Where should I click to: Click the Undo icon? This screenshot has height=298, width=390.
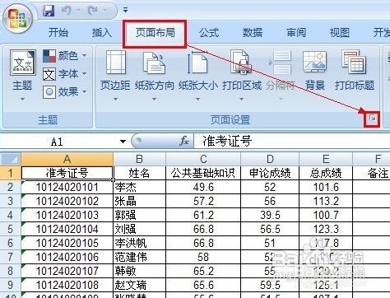(x=66, y=11)
